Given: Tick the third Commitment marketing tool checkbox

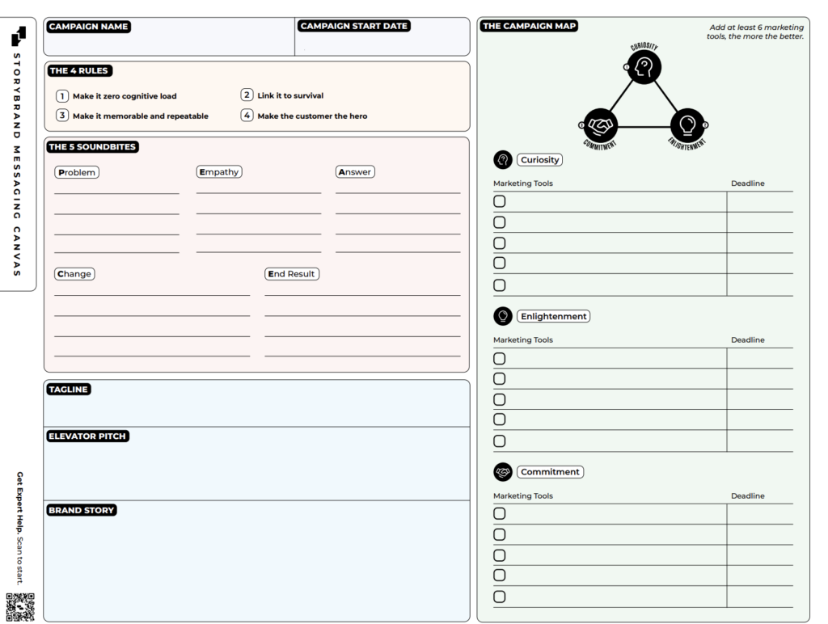Looking at the screenshot, I should click(x=499, y=555).
